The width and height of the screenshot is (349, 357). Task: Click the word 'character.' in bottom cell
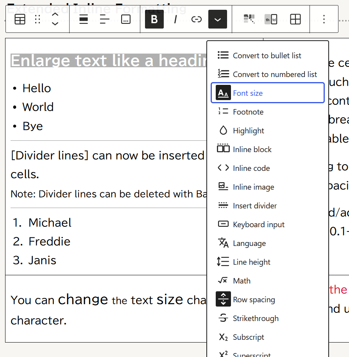38,321
